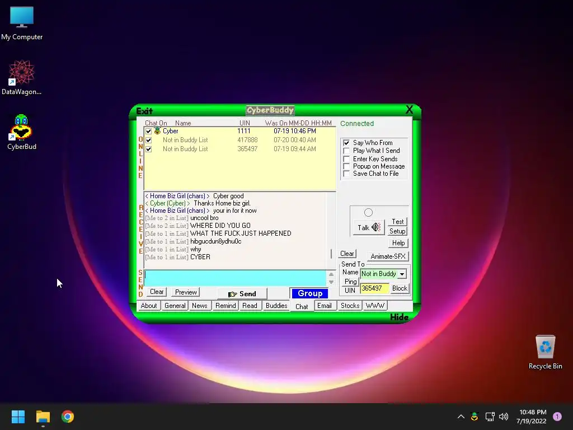Clear the received chat log
Viewport: 573px width, 430px height.
coord(347,254)
